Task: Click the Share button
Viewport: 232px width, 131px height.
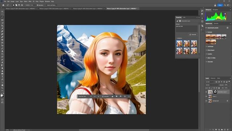Action: 220,5
